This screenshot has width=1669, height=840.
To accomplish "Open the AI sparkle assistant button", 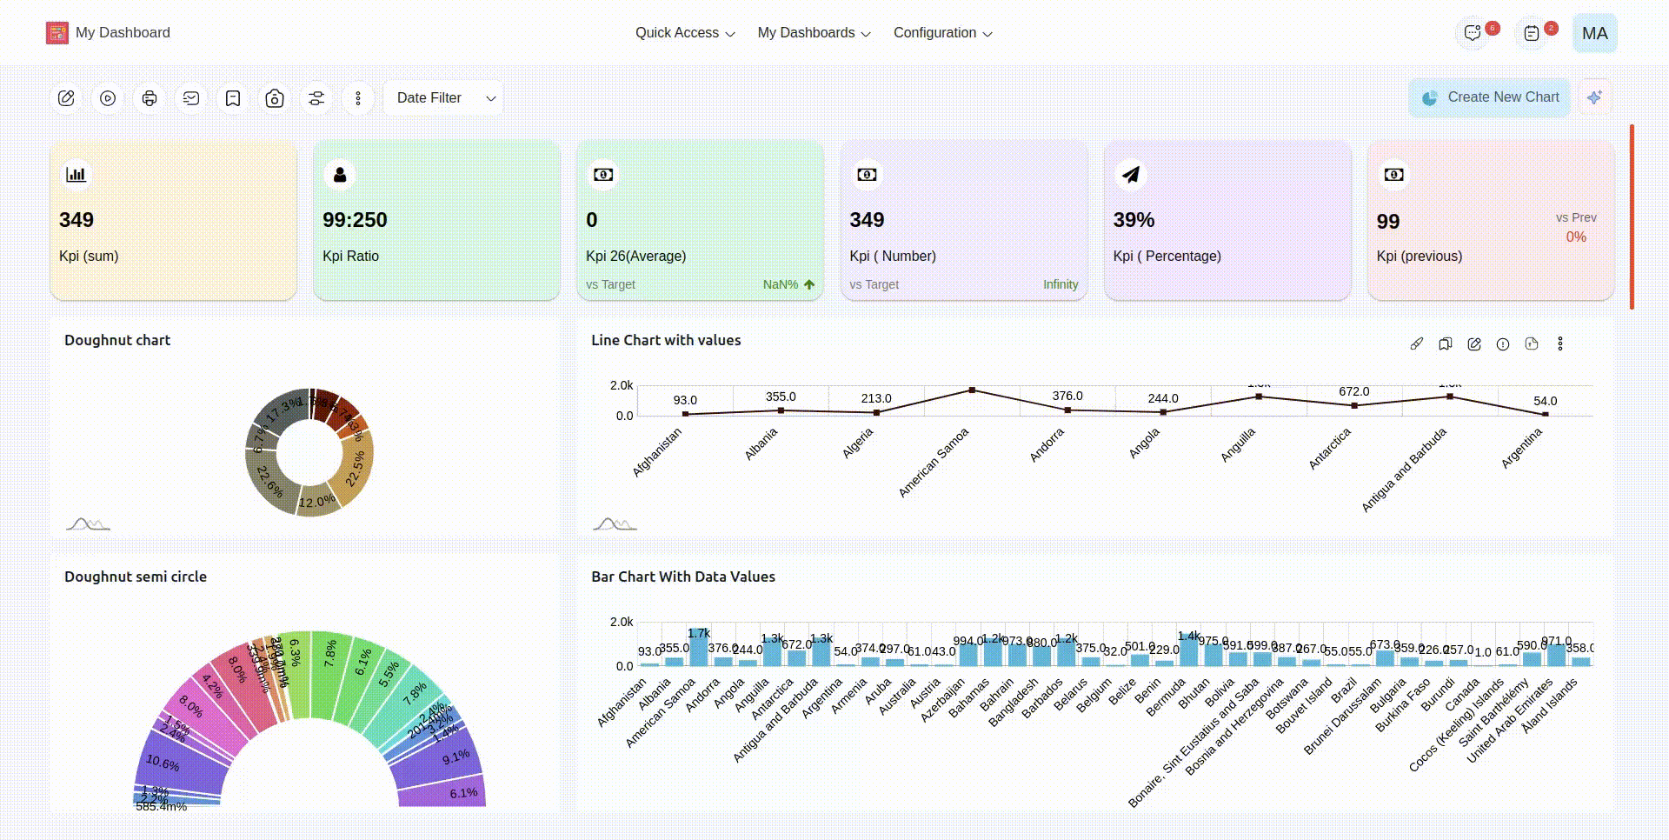I will pyautogui.click(x=1594, y=97).
